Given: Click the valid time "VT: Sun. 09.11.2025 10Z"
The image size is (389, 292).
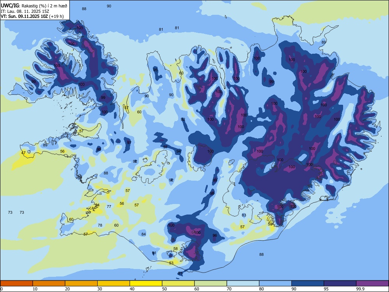Looking at the screenshot, I should coord(25,17).
